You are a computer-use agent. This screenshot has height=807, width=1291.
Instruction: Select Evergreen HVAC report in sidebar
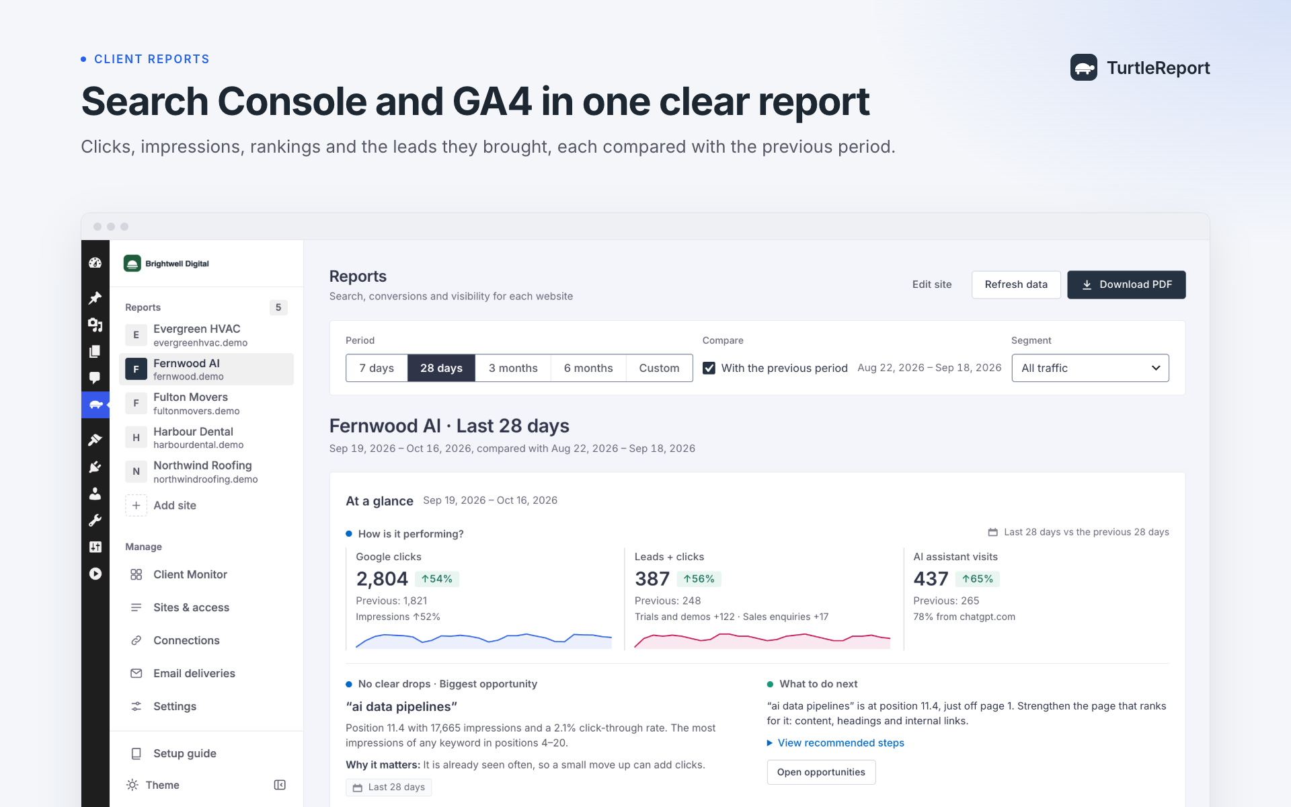click(x=206, y=335)
